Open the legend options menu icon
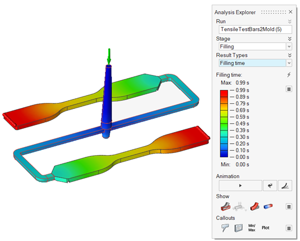300x241 pixels. tap(289, 89)
